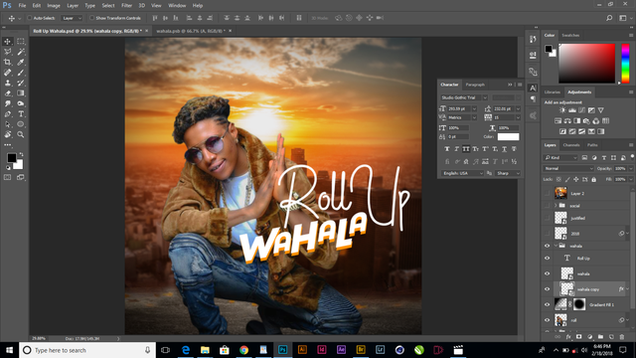Viewport: 636px width, 358px height.
Task: Open the font family Studio Gothic dropdown
Action: pyautogui.click(x=464, y=97)
